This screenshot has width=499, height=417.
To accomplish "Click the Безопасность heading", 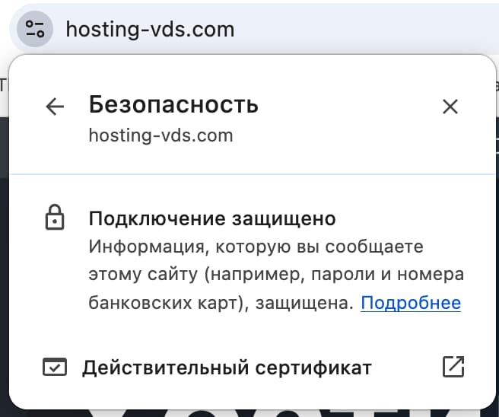I will pyautogui.click(x=173, y=104).
